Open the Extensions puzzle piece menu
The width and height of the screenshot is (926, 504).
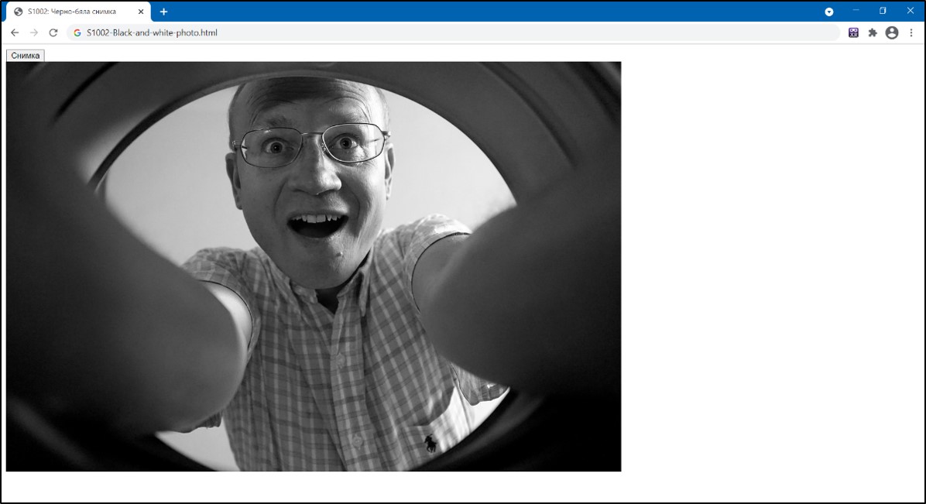pos(873,33)
